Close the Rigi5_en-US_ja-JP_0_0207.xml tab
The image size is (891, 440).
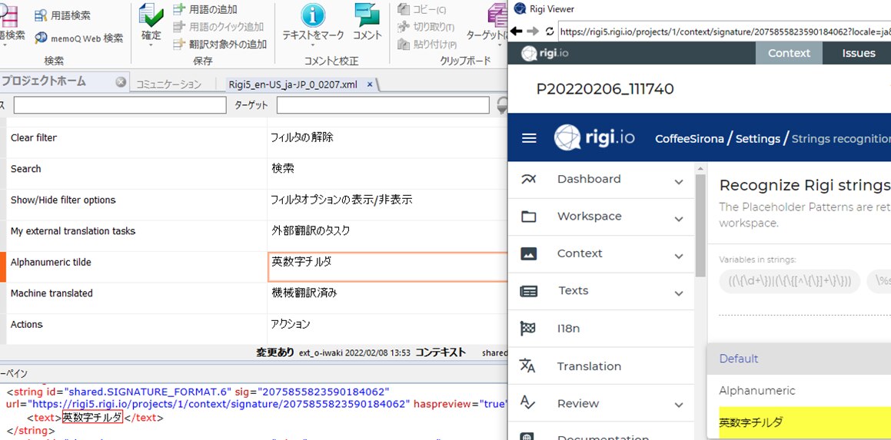click(370, 84)
